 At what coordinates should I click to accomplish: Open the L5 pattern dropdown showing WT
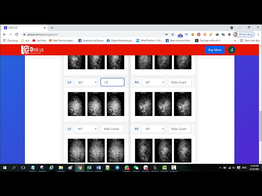click(86, 129)
